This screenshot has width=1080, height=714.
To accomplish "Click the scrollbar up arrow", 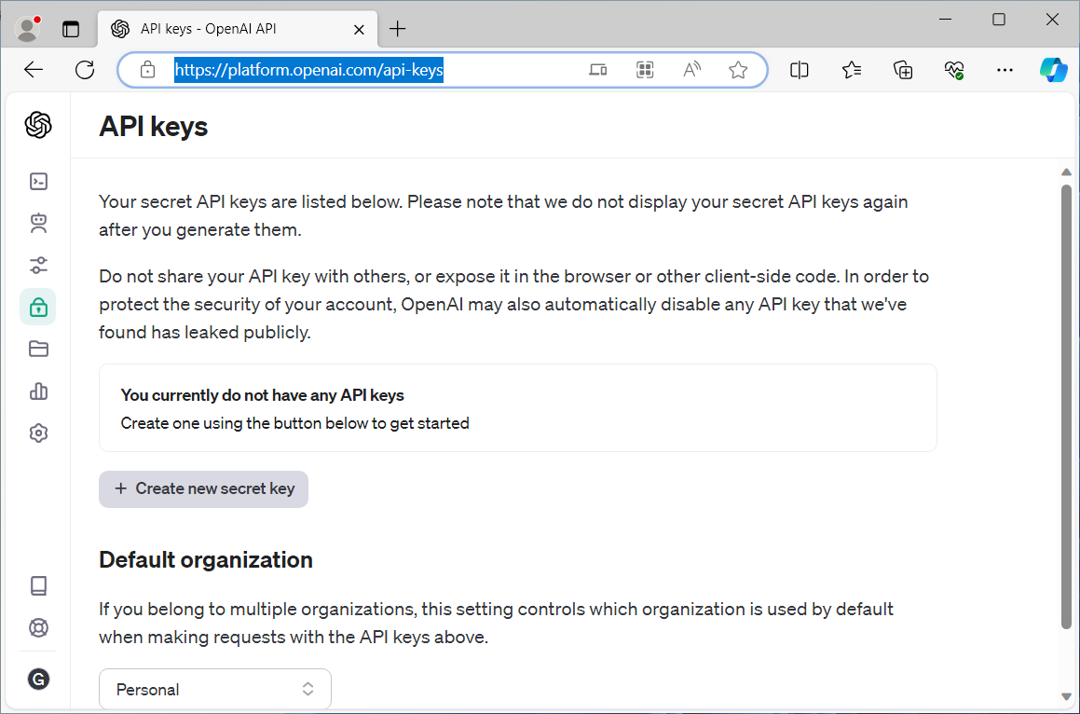I will click(x=1066, y=172).
